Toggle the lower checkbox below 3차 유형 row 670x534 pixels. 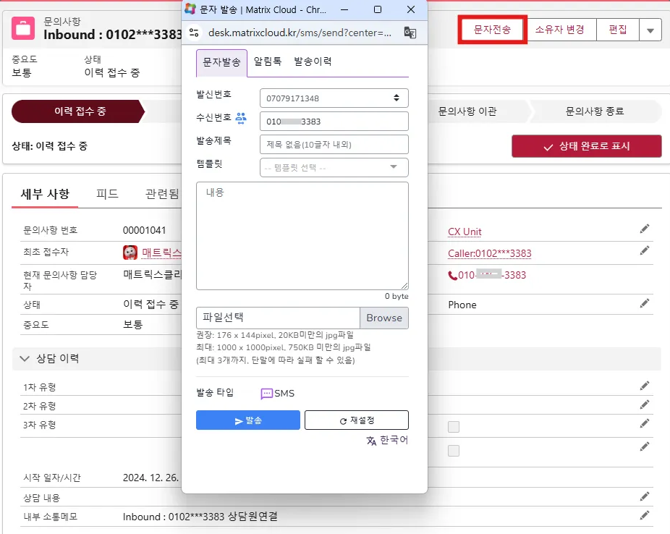[x=454, y=451]
